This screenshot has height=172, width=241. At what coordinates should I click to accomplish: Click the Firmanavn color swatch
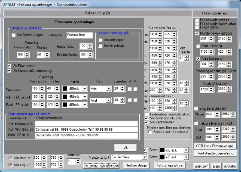pyautogui.click(x=65, y=89)
